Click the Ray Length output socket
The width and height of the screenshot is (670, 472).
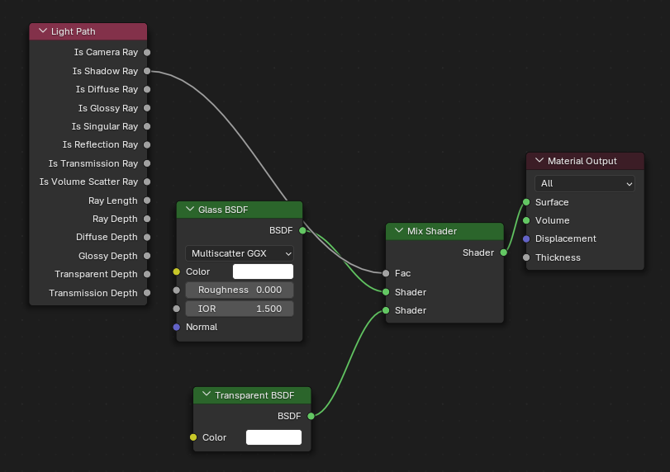pyautogui.click(x=147, y=201)
